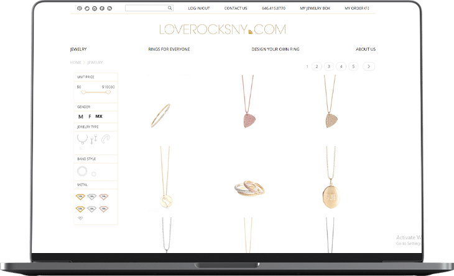Click the magnifier search icon
The height and width of the screenshot is (276, 454).
pos(170,8)
